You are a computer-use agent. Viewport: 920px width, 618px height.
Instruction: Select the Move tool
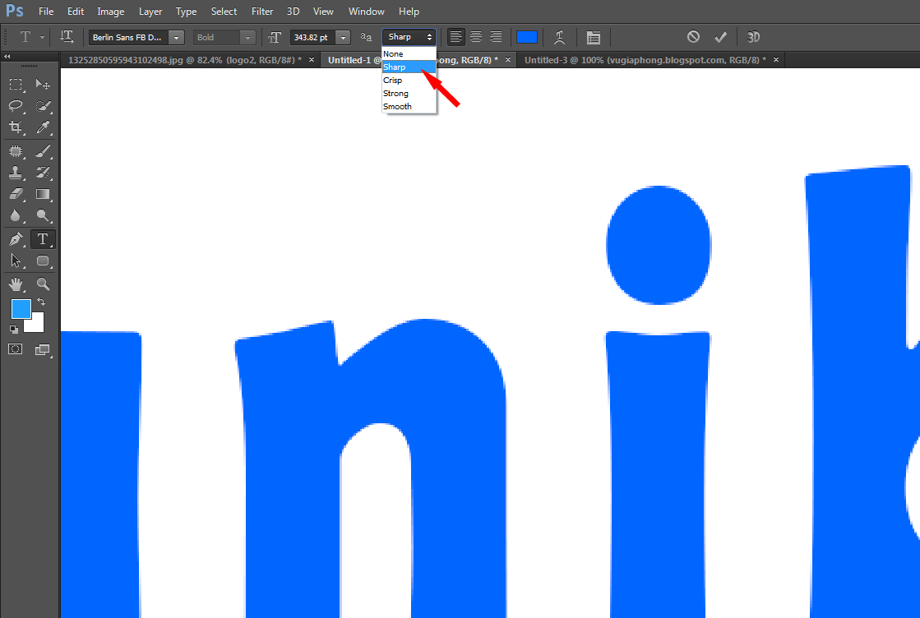[43, 83]
